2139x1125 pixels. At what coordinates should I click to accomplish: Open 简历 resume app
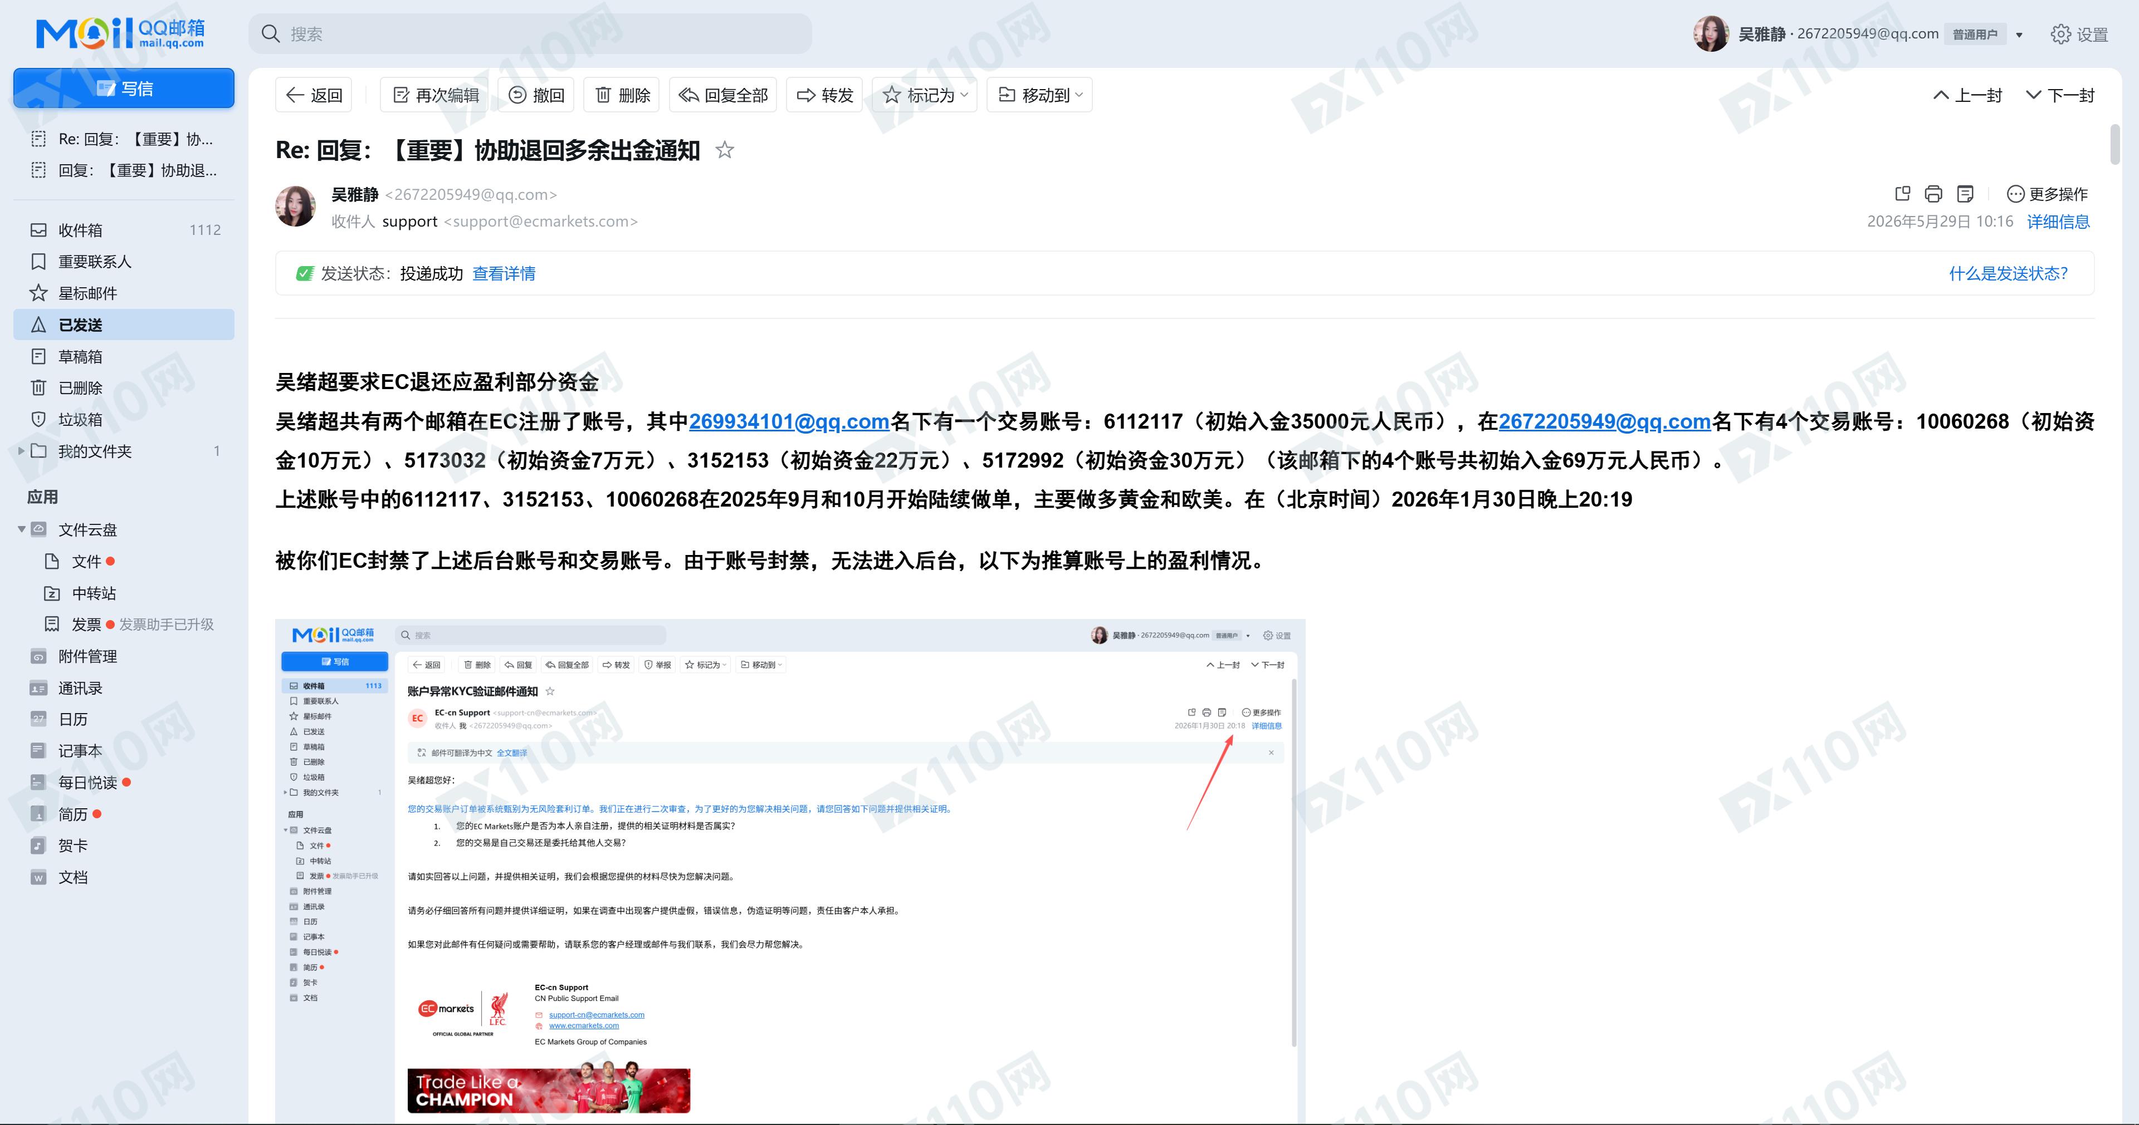click(x=72, y=814)
